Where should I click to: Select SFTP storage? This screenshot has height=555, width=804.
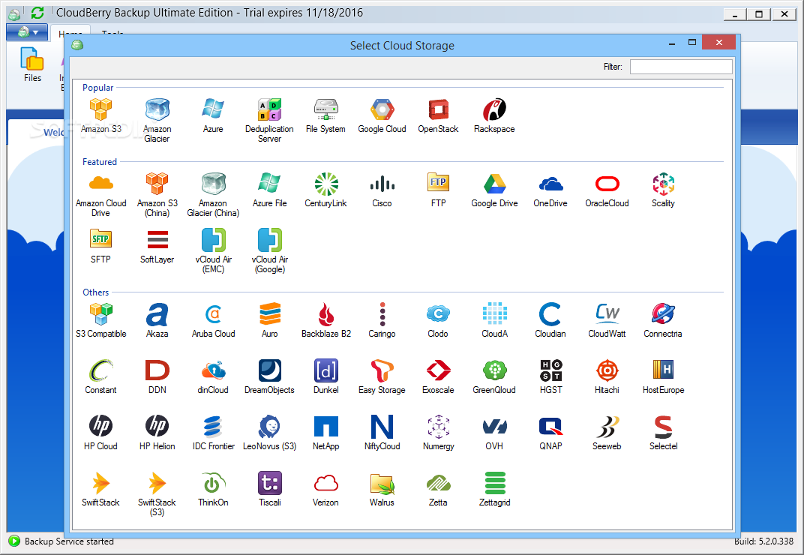(100, 247)
